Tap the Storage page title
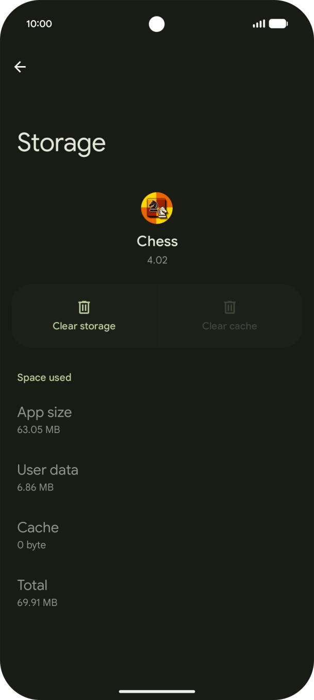Viewport: 314px width, 700px height. click(x=61, y=143)
